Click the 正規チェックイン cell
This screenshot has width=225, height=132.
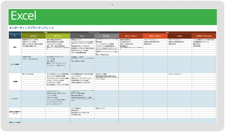(100, 108)
